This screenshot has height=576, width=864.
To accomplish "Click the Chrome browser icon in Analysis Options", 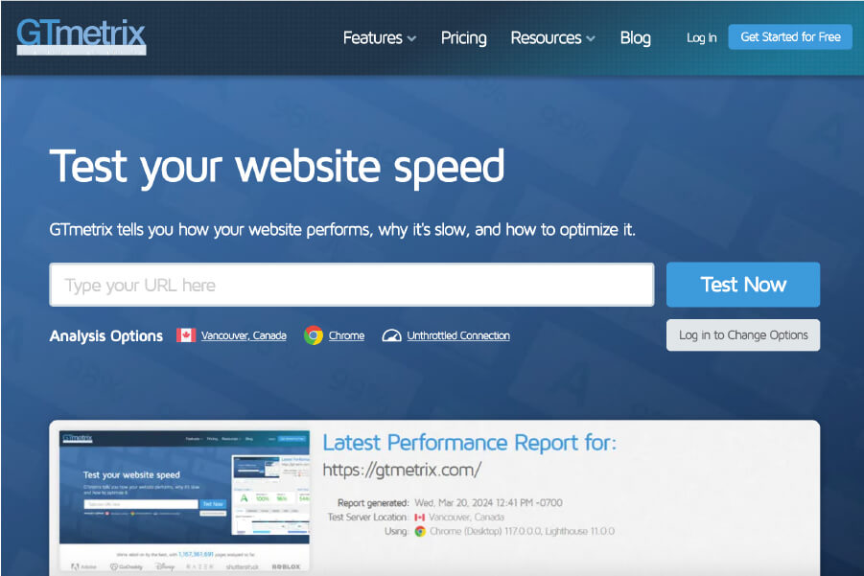I will 314,335.
